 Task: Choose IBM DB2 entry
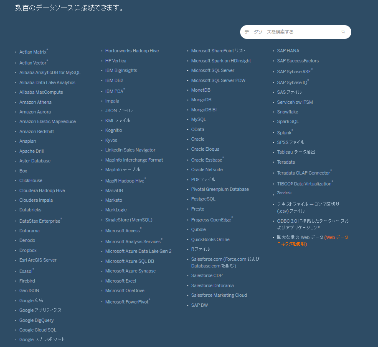pos(114,80)
